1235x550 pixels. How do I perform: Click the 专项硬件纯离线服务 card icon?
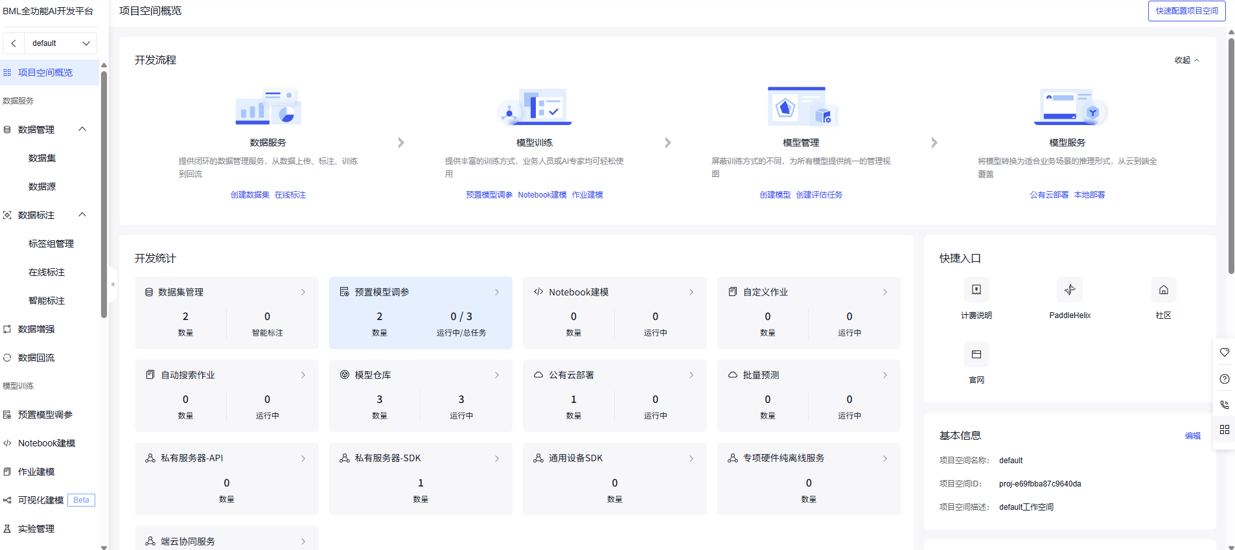[x=733, y=458]
